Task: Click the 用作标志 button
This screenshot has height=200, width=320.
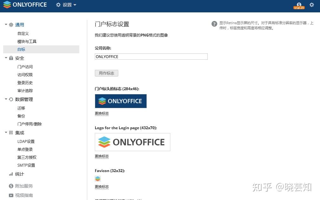Action: coord(106,73)
